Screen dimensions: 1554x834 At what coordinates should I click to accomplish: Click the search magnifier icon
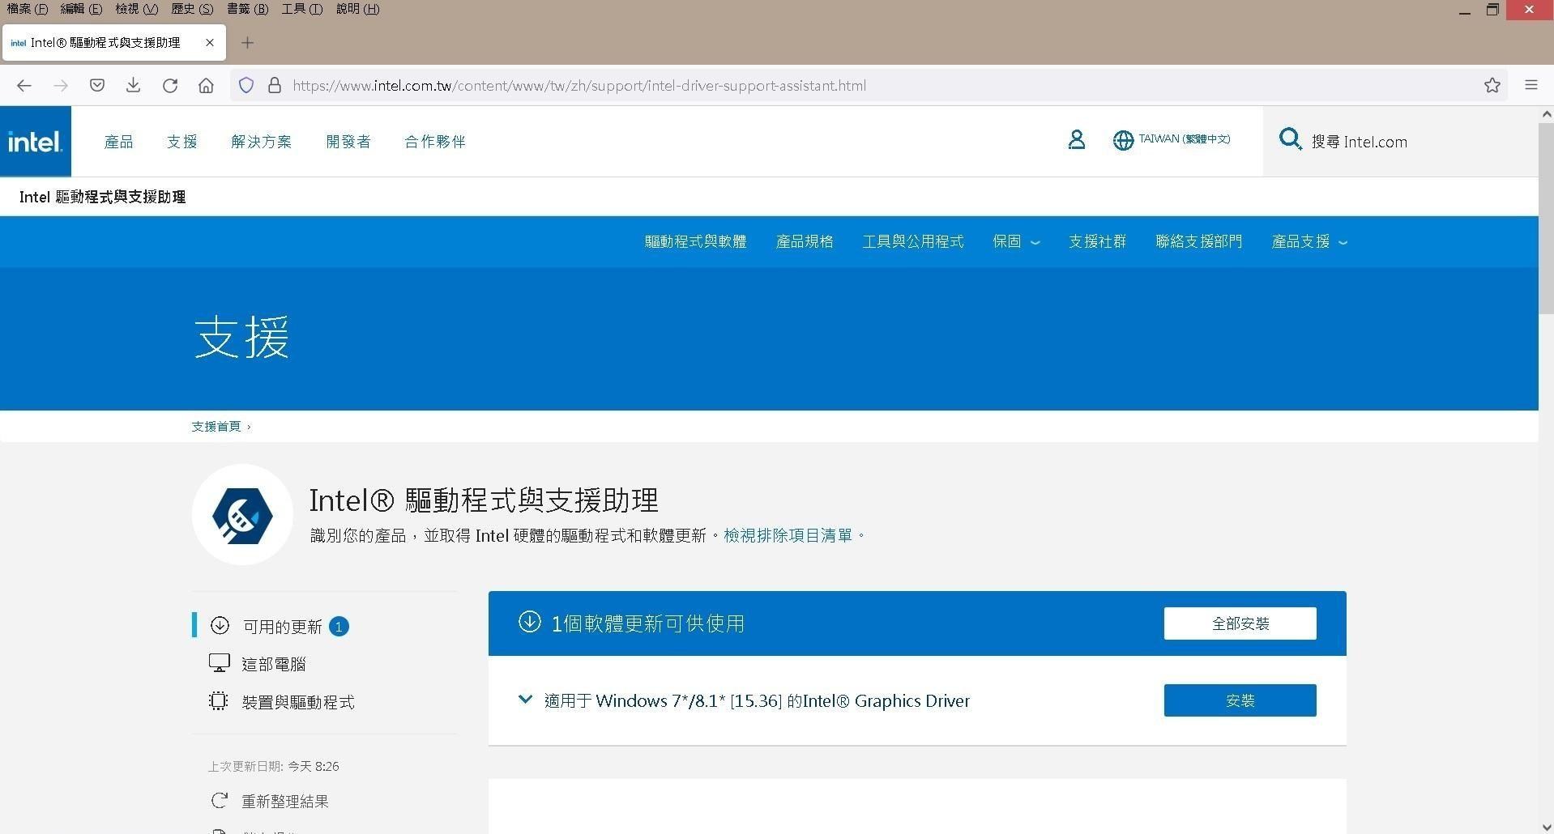1290,139
